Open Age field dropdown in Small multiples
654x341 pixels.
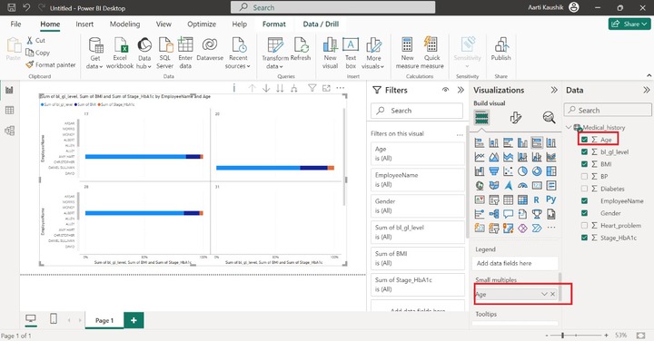coord(544,294)
